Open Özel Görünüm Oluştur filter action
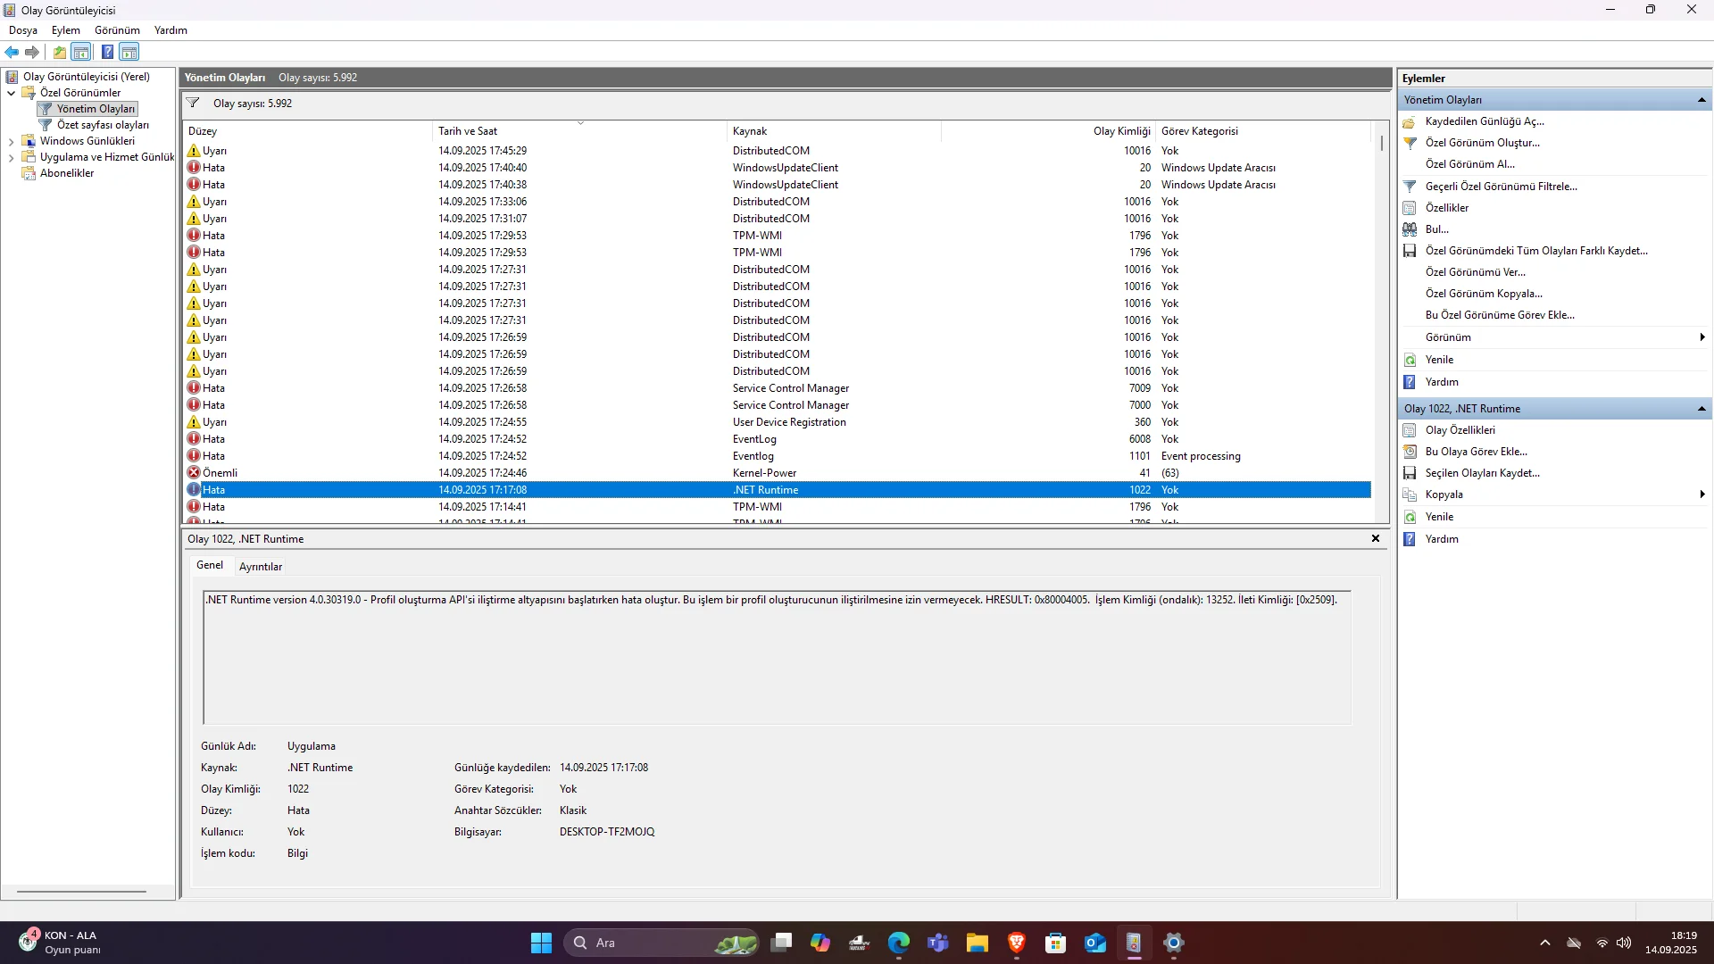Viewport: 1714px width, 964px height. click(x=1482, y=143)
